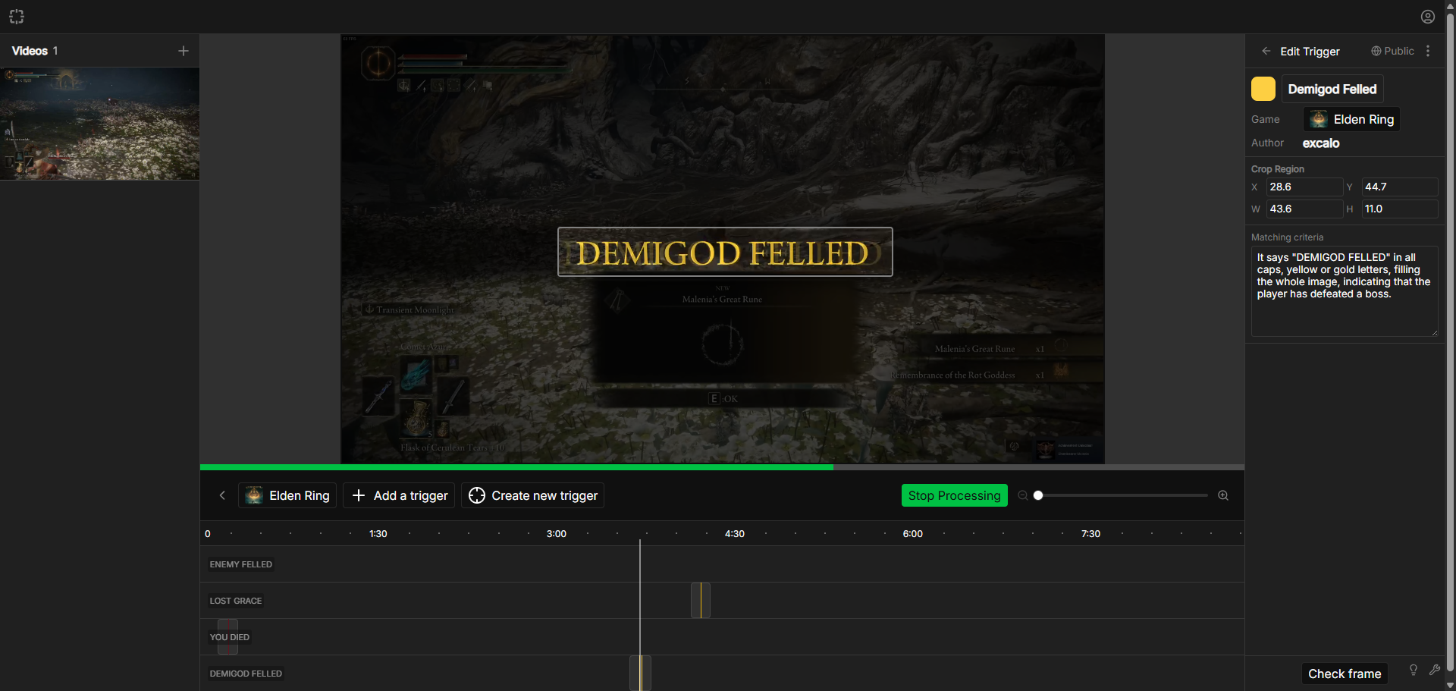Screen dimensions: 1456x691
Task: Open the three-dot menu beside Public
Action: click(x=1429, y=51)
